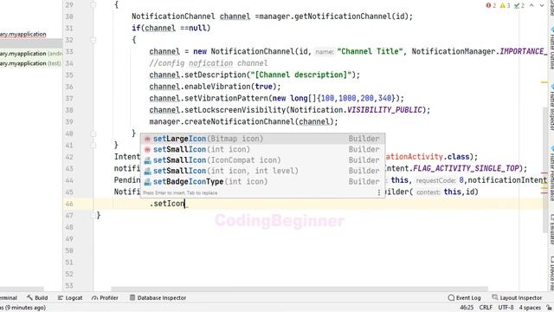Open the Build tool window
Screen dimensions: 554x312
coord(37,298)
